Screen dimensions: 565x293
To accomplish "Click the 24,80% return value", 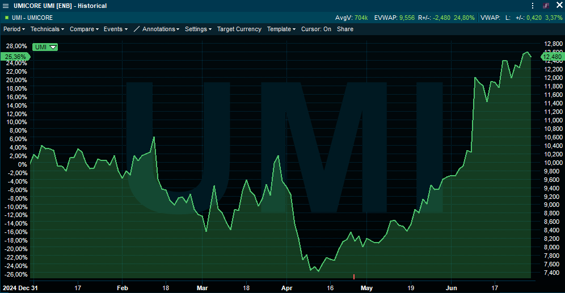I will click(464, 18).
